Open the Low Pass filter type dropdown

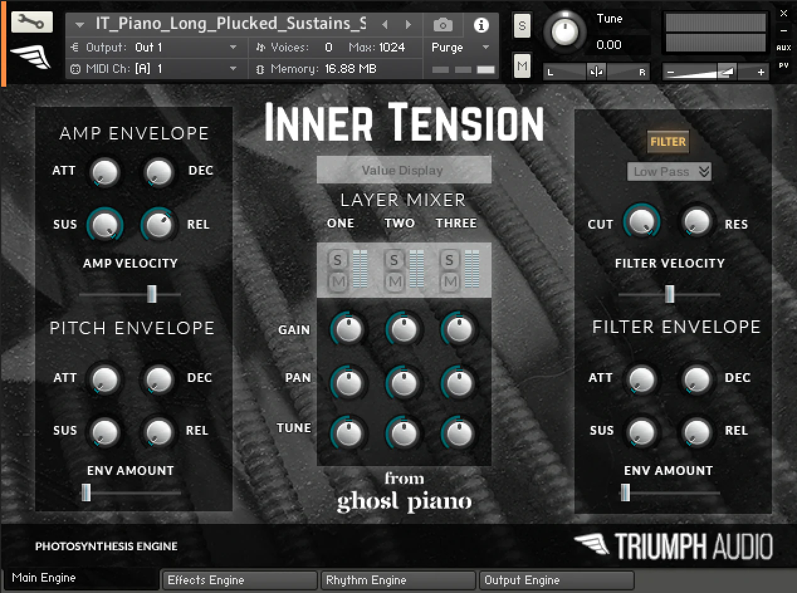point(669,171)
